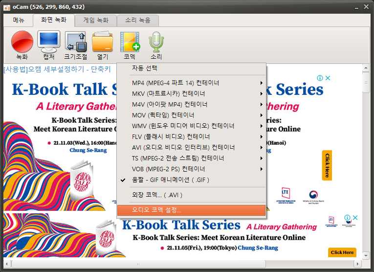The width and height of the screenshot is (374, 272).
Task: Select the MKV (마트료시카) 컨테이너 entry
Action: pos(191,93)
